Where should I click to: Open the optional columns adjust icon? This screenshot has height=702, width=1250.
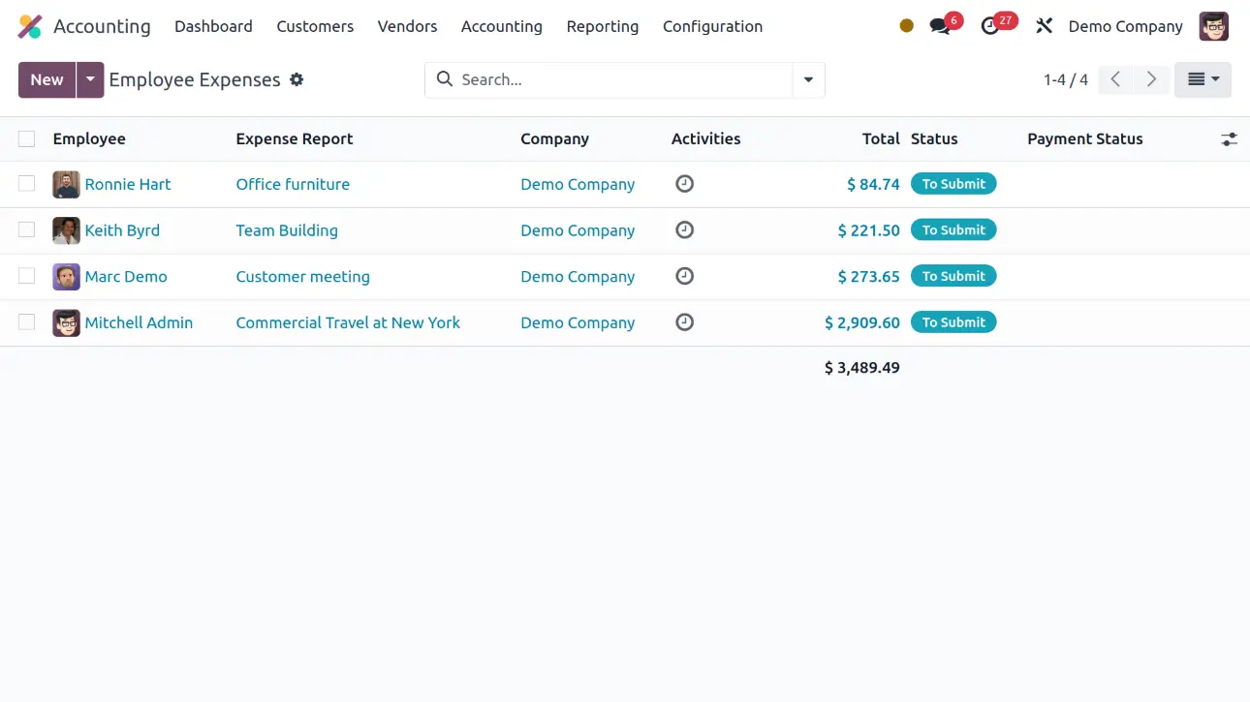[1229, 139]
